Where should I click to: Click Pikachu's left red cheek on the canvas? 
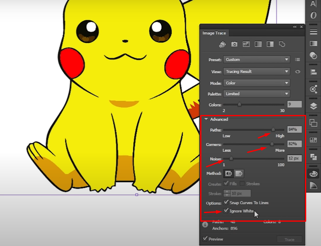(72, 63)
